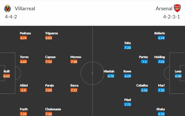
Task: Click on player Parejo
Action: [x=49, y=85]
